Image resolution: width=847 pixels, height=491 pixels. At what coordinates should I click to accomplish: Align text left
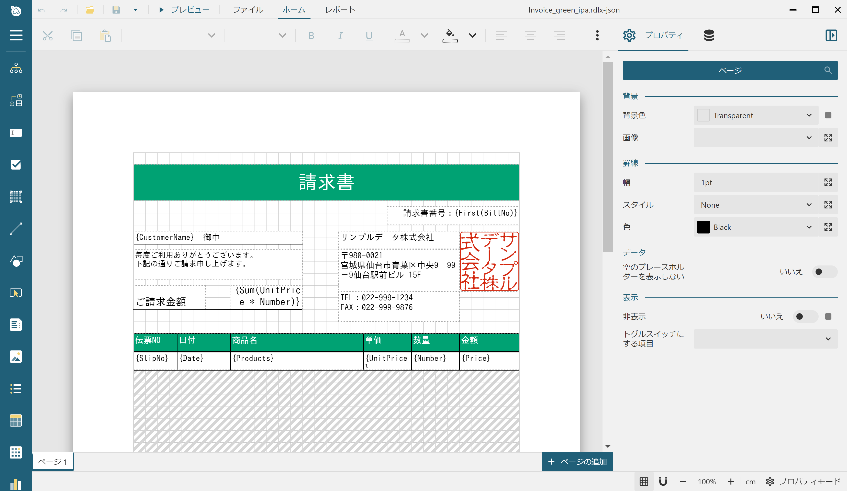[501, 35]
